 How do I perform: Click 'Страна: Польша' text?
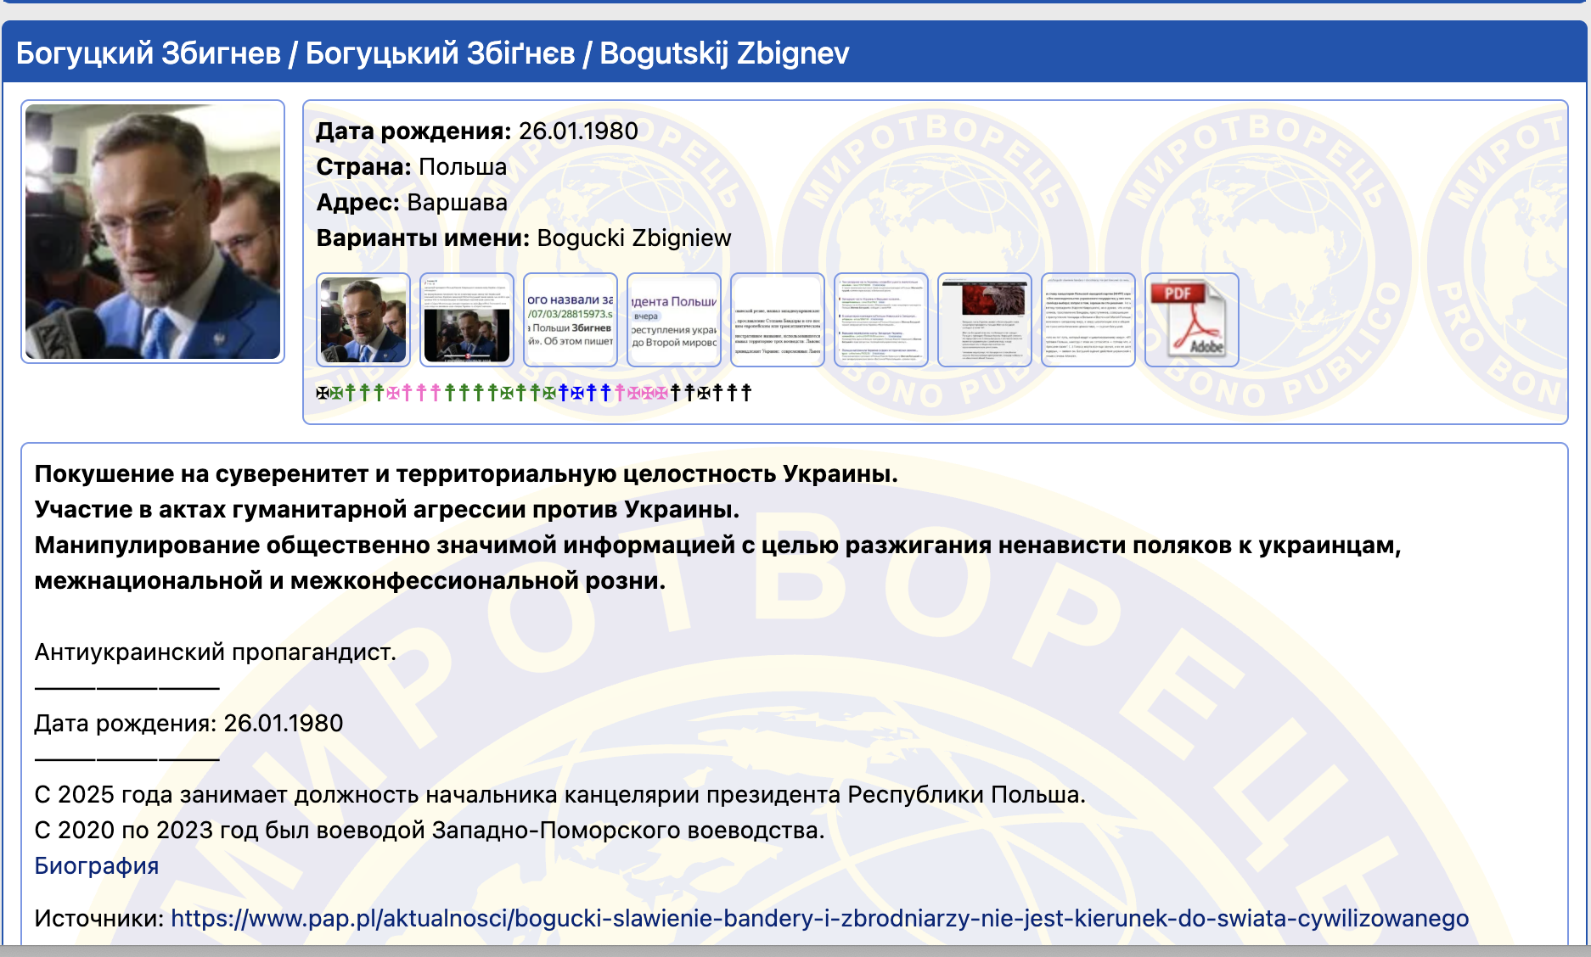coord(412,166)
